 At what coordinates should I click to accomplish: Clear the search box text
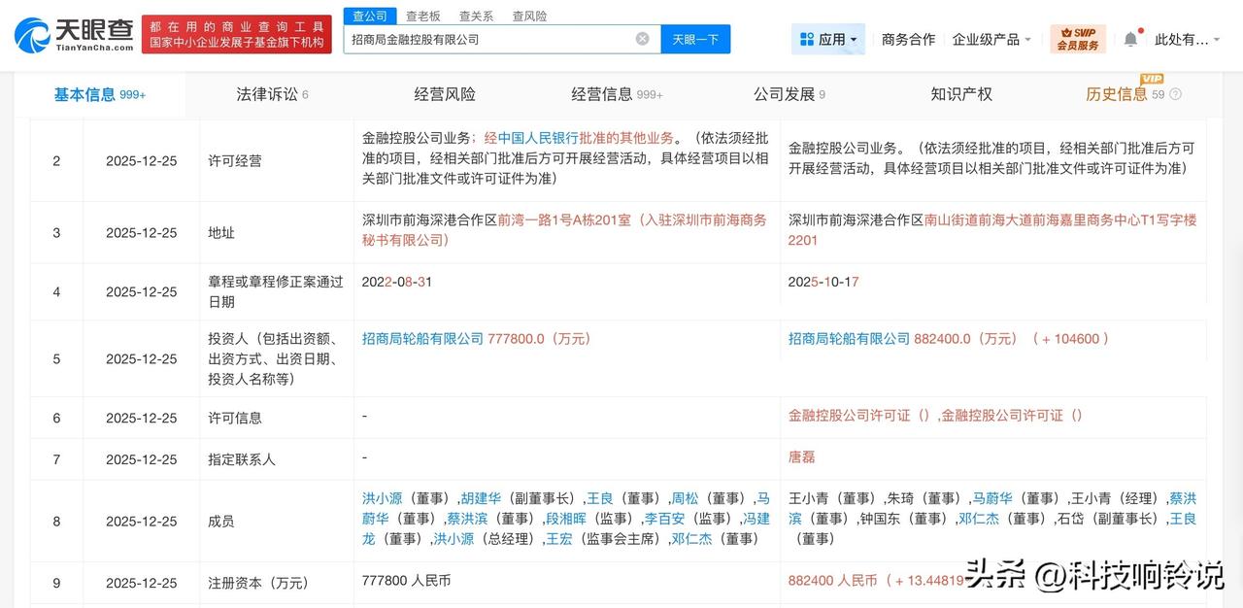[643, 39]
